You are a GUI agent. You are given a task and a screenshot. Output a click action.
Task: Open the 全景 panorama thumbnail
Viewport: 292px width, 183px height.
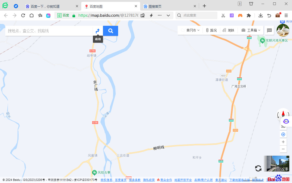(277, 164)
